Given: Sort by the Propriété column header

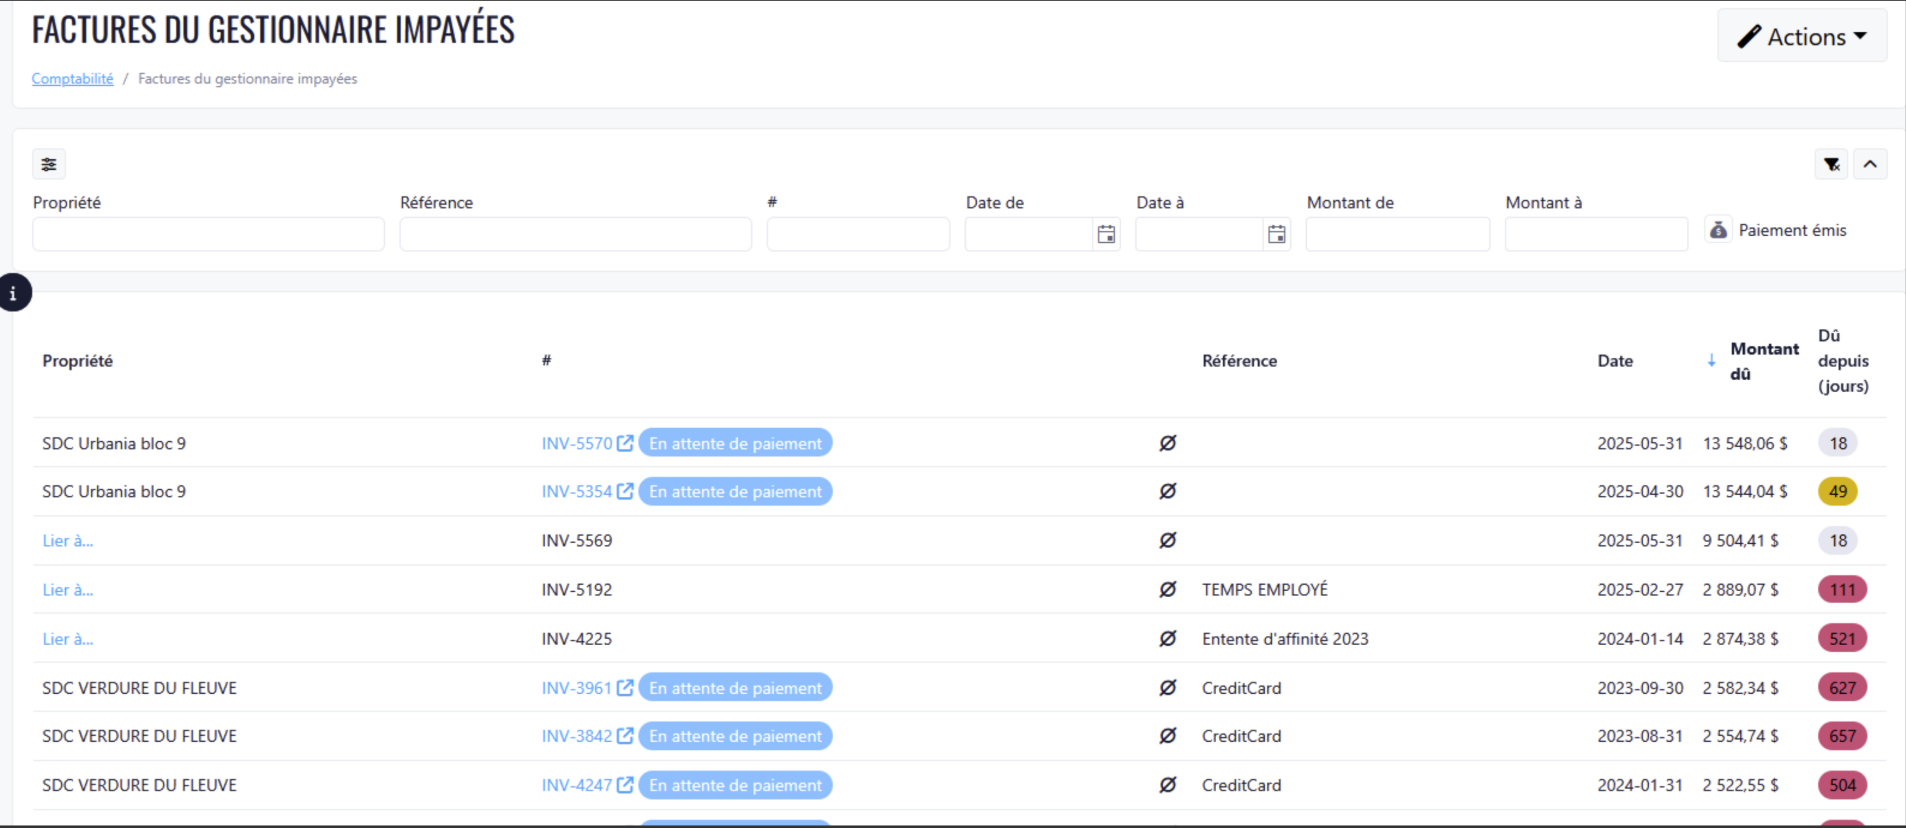Looking at the screenshot, I should (78, 361).
